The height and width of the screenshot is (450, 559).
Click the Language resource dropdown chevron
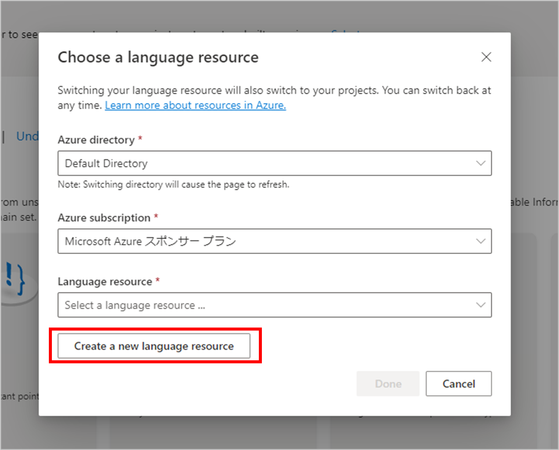pos(480,305)
